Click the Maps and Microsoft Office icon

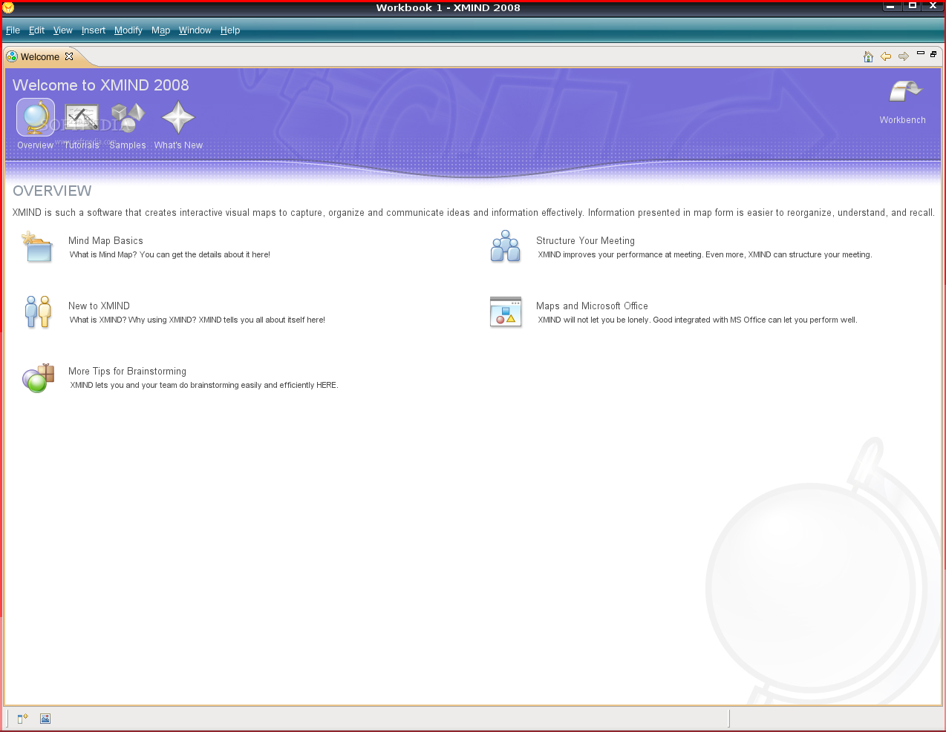[x=506, y=311]
